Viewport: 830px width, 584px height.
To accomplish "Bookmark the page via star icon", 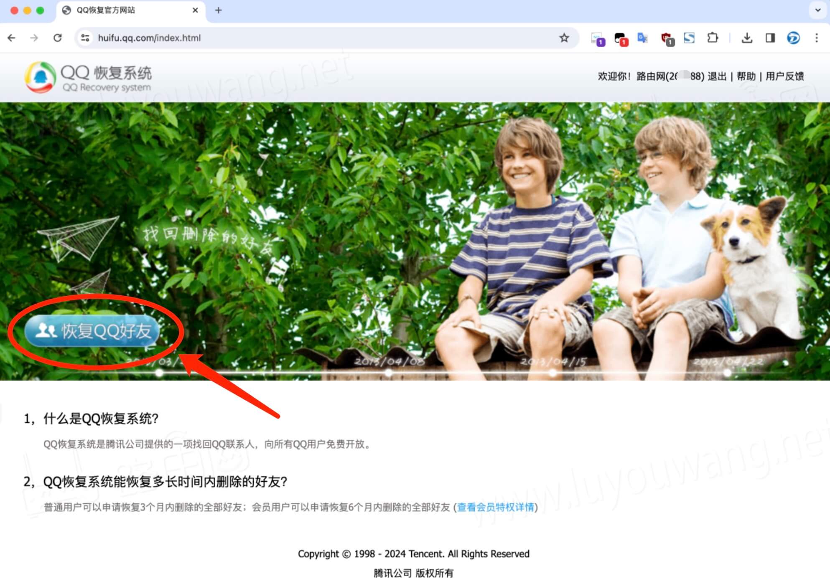I will point(564,38).
